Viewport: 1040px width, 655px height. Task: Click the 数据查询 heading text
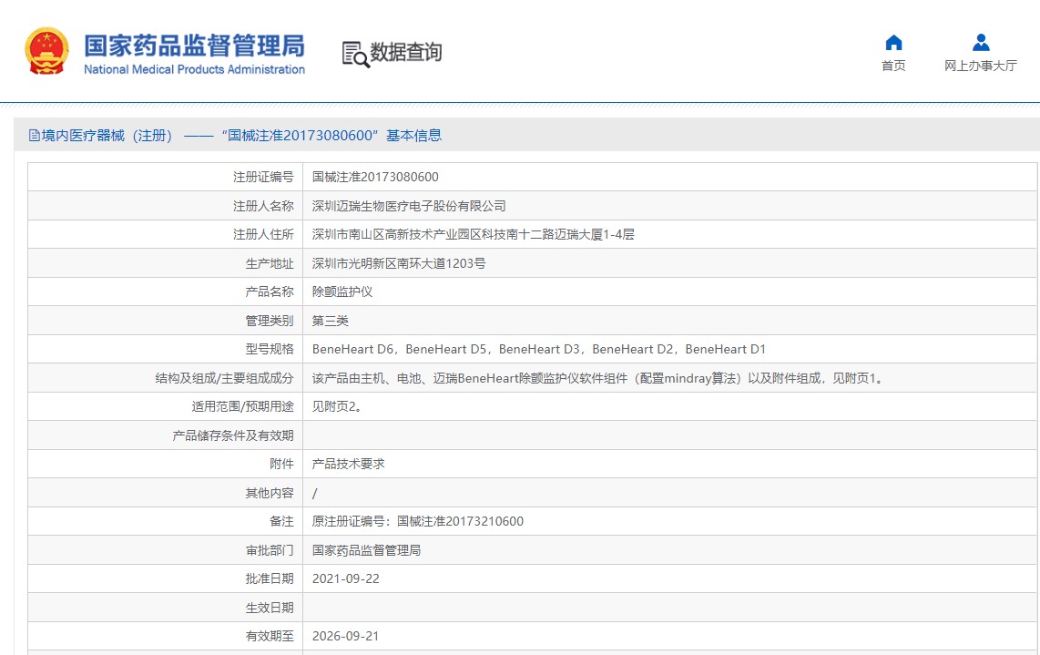coord(406,52)
